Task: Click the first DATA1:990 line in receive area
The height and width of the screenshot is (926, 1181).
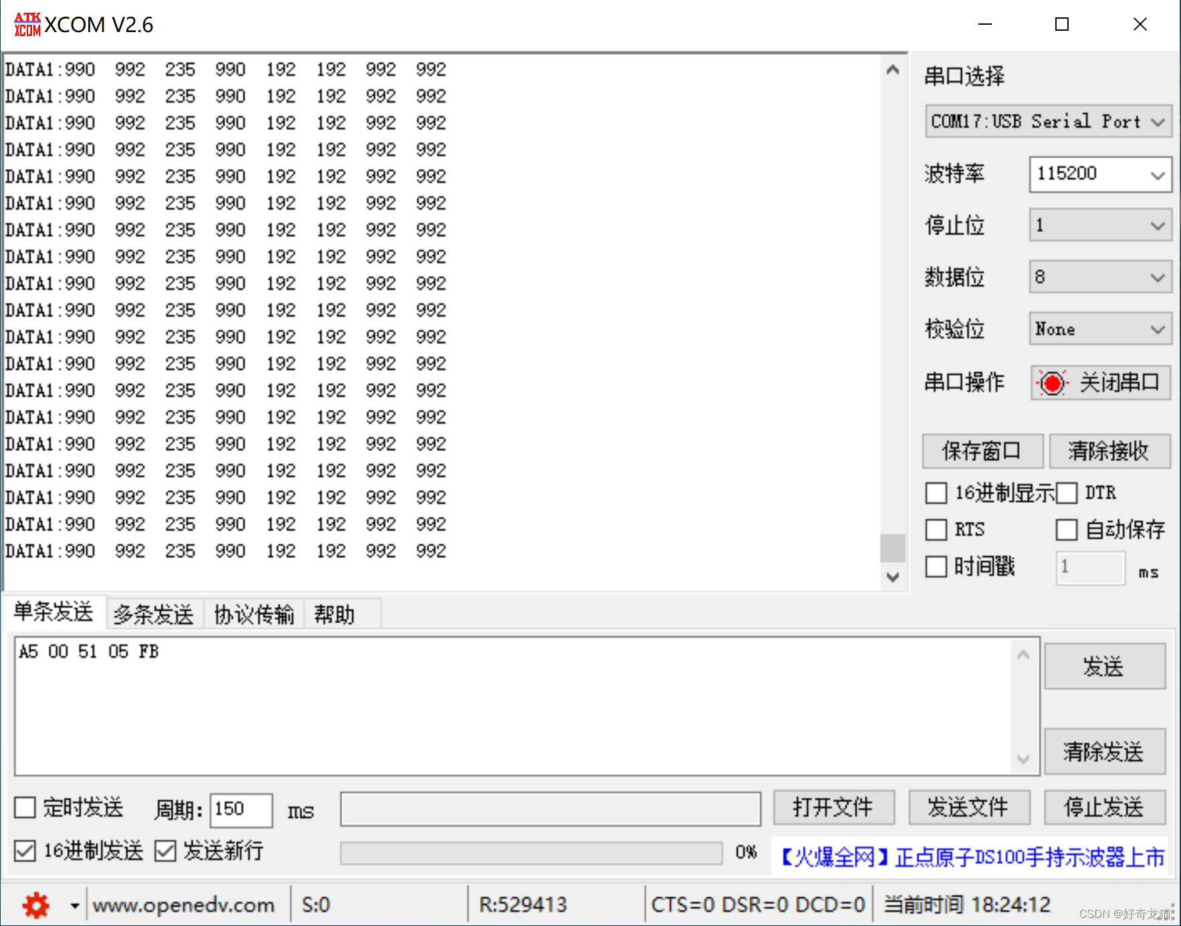Action: tap(225, 70)
